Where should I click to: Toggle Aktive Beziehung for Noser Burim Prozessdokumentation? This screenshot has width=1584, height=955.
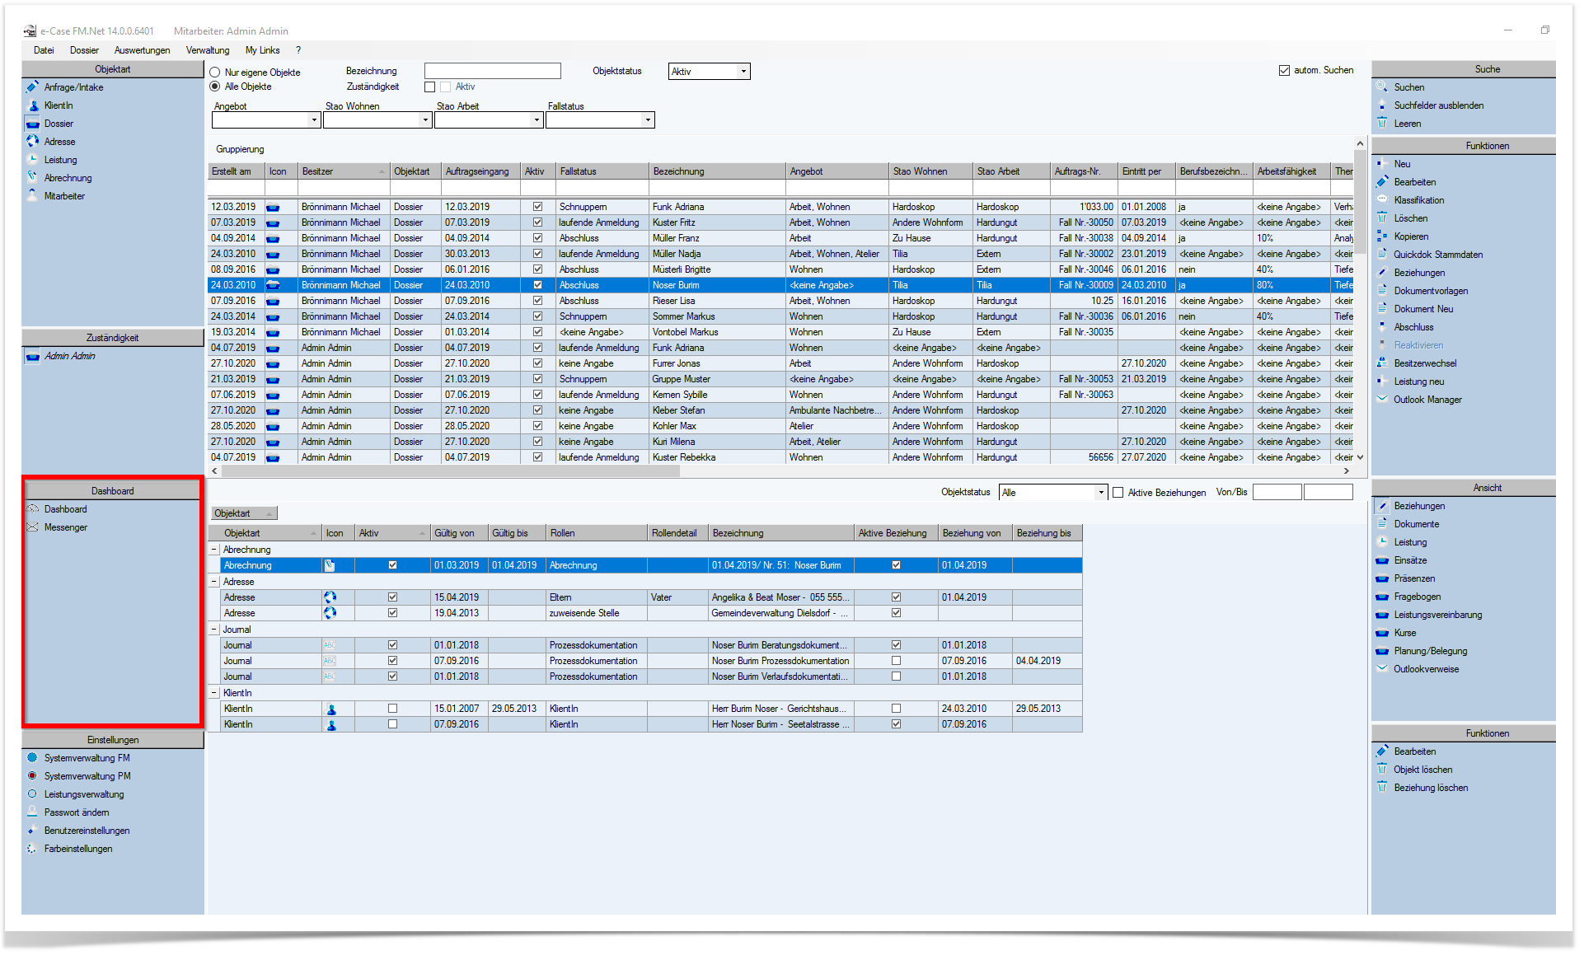896,661
